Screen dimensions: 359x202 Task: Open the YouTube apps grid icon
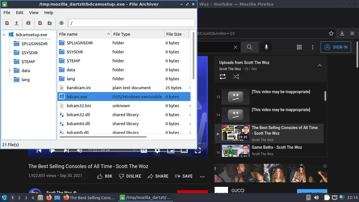[299, 47]
